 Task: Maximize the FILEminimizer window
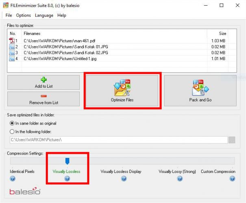coord(221,5)
